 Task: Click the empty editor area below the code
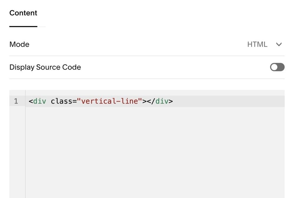click(147, 148)
